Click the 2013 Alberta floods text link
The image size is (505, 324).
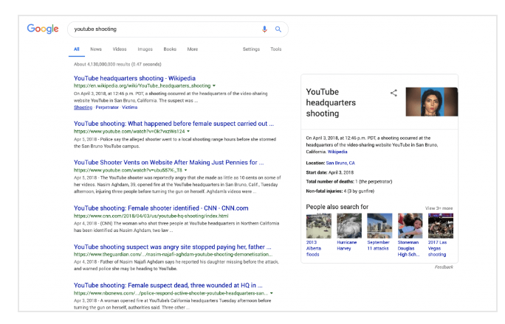point(313,248)
